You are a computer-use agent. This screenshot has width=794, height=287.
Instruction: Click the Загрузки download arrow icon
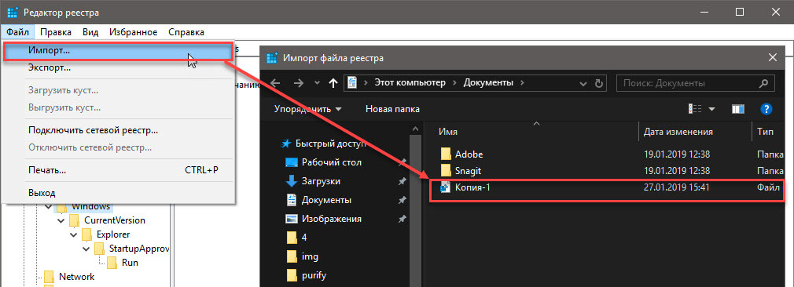point(292,181)
